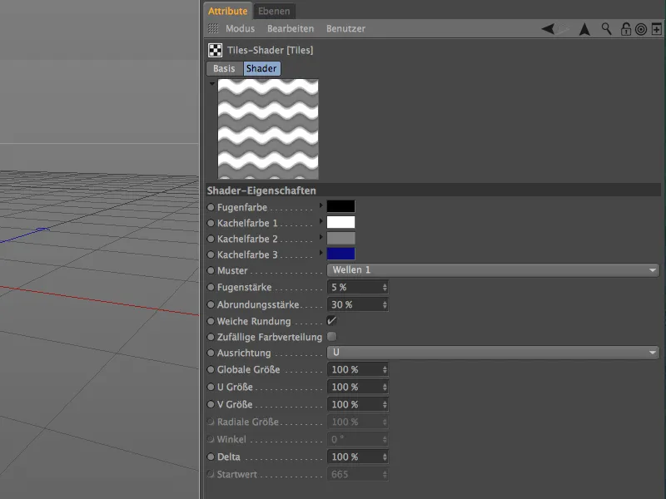This screenshot has width=666, height=499.
Task: Open the white Kachelfarbe 1 swatch
Action: [x=340, y=222]
